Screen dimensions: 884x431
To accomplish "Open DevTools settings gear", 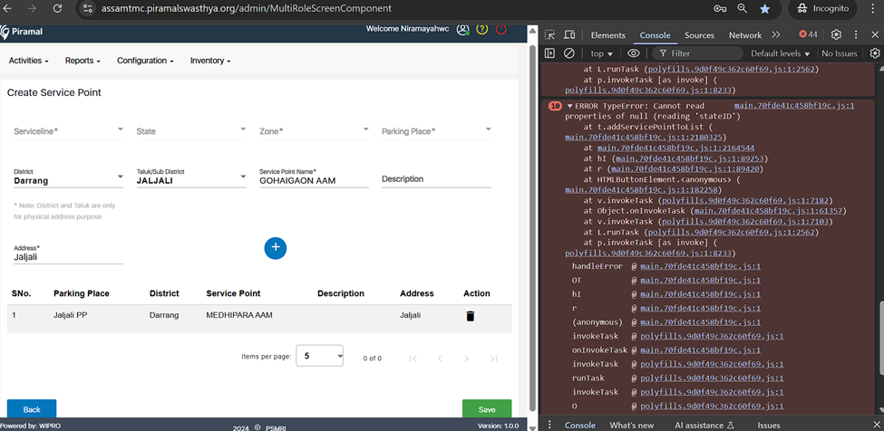I will 836,35.
